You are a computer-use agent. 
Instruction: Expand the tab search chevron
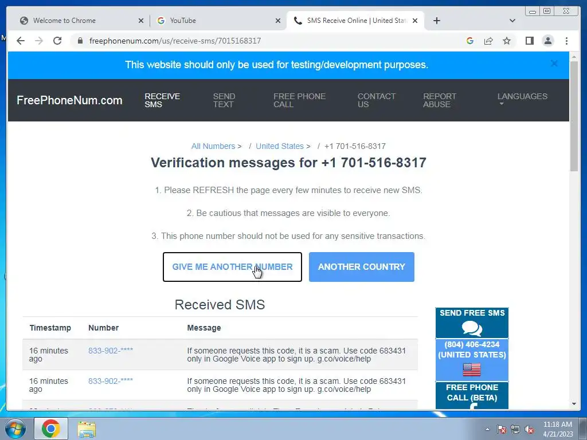pos(512,21)
